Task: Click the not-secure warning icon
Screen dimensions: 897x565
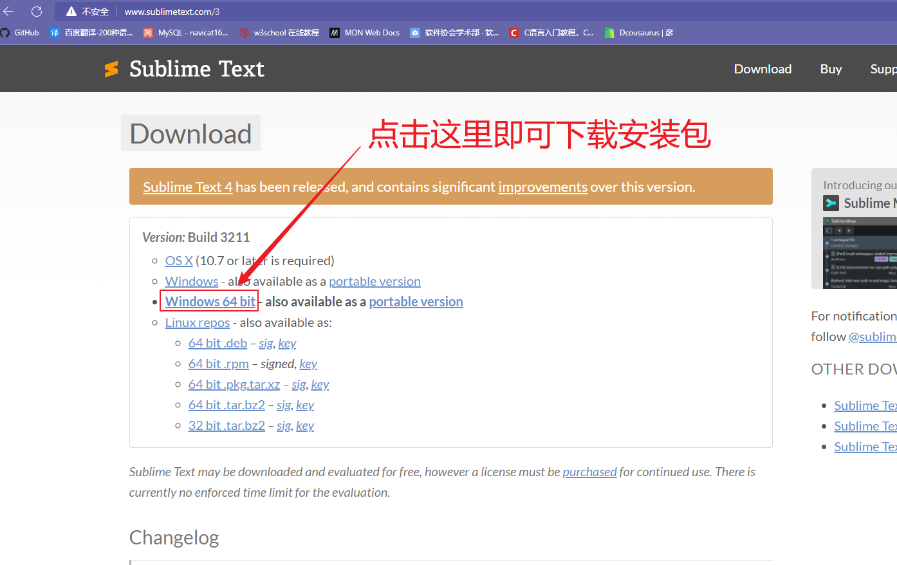Action: [x=71, y=12]
